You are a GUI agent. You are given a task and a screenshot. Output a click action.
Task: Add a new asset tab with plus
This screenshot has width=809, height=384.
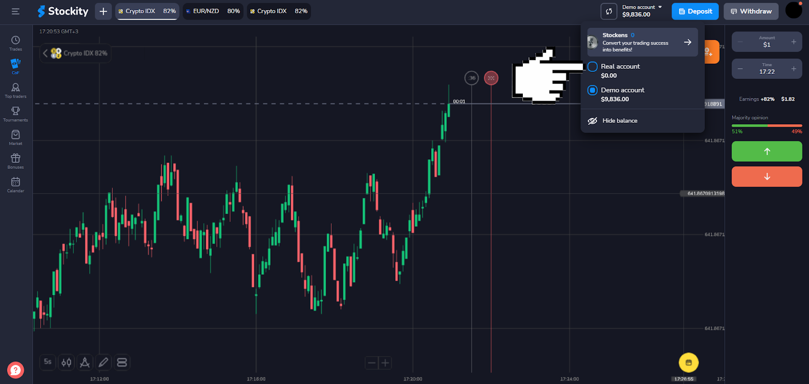pyautogui.click(x=103, y=11)
